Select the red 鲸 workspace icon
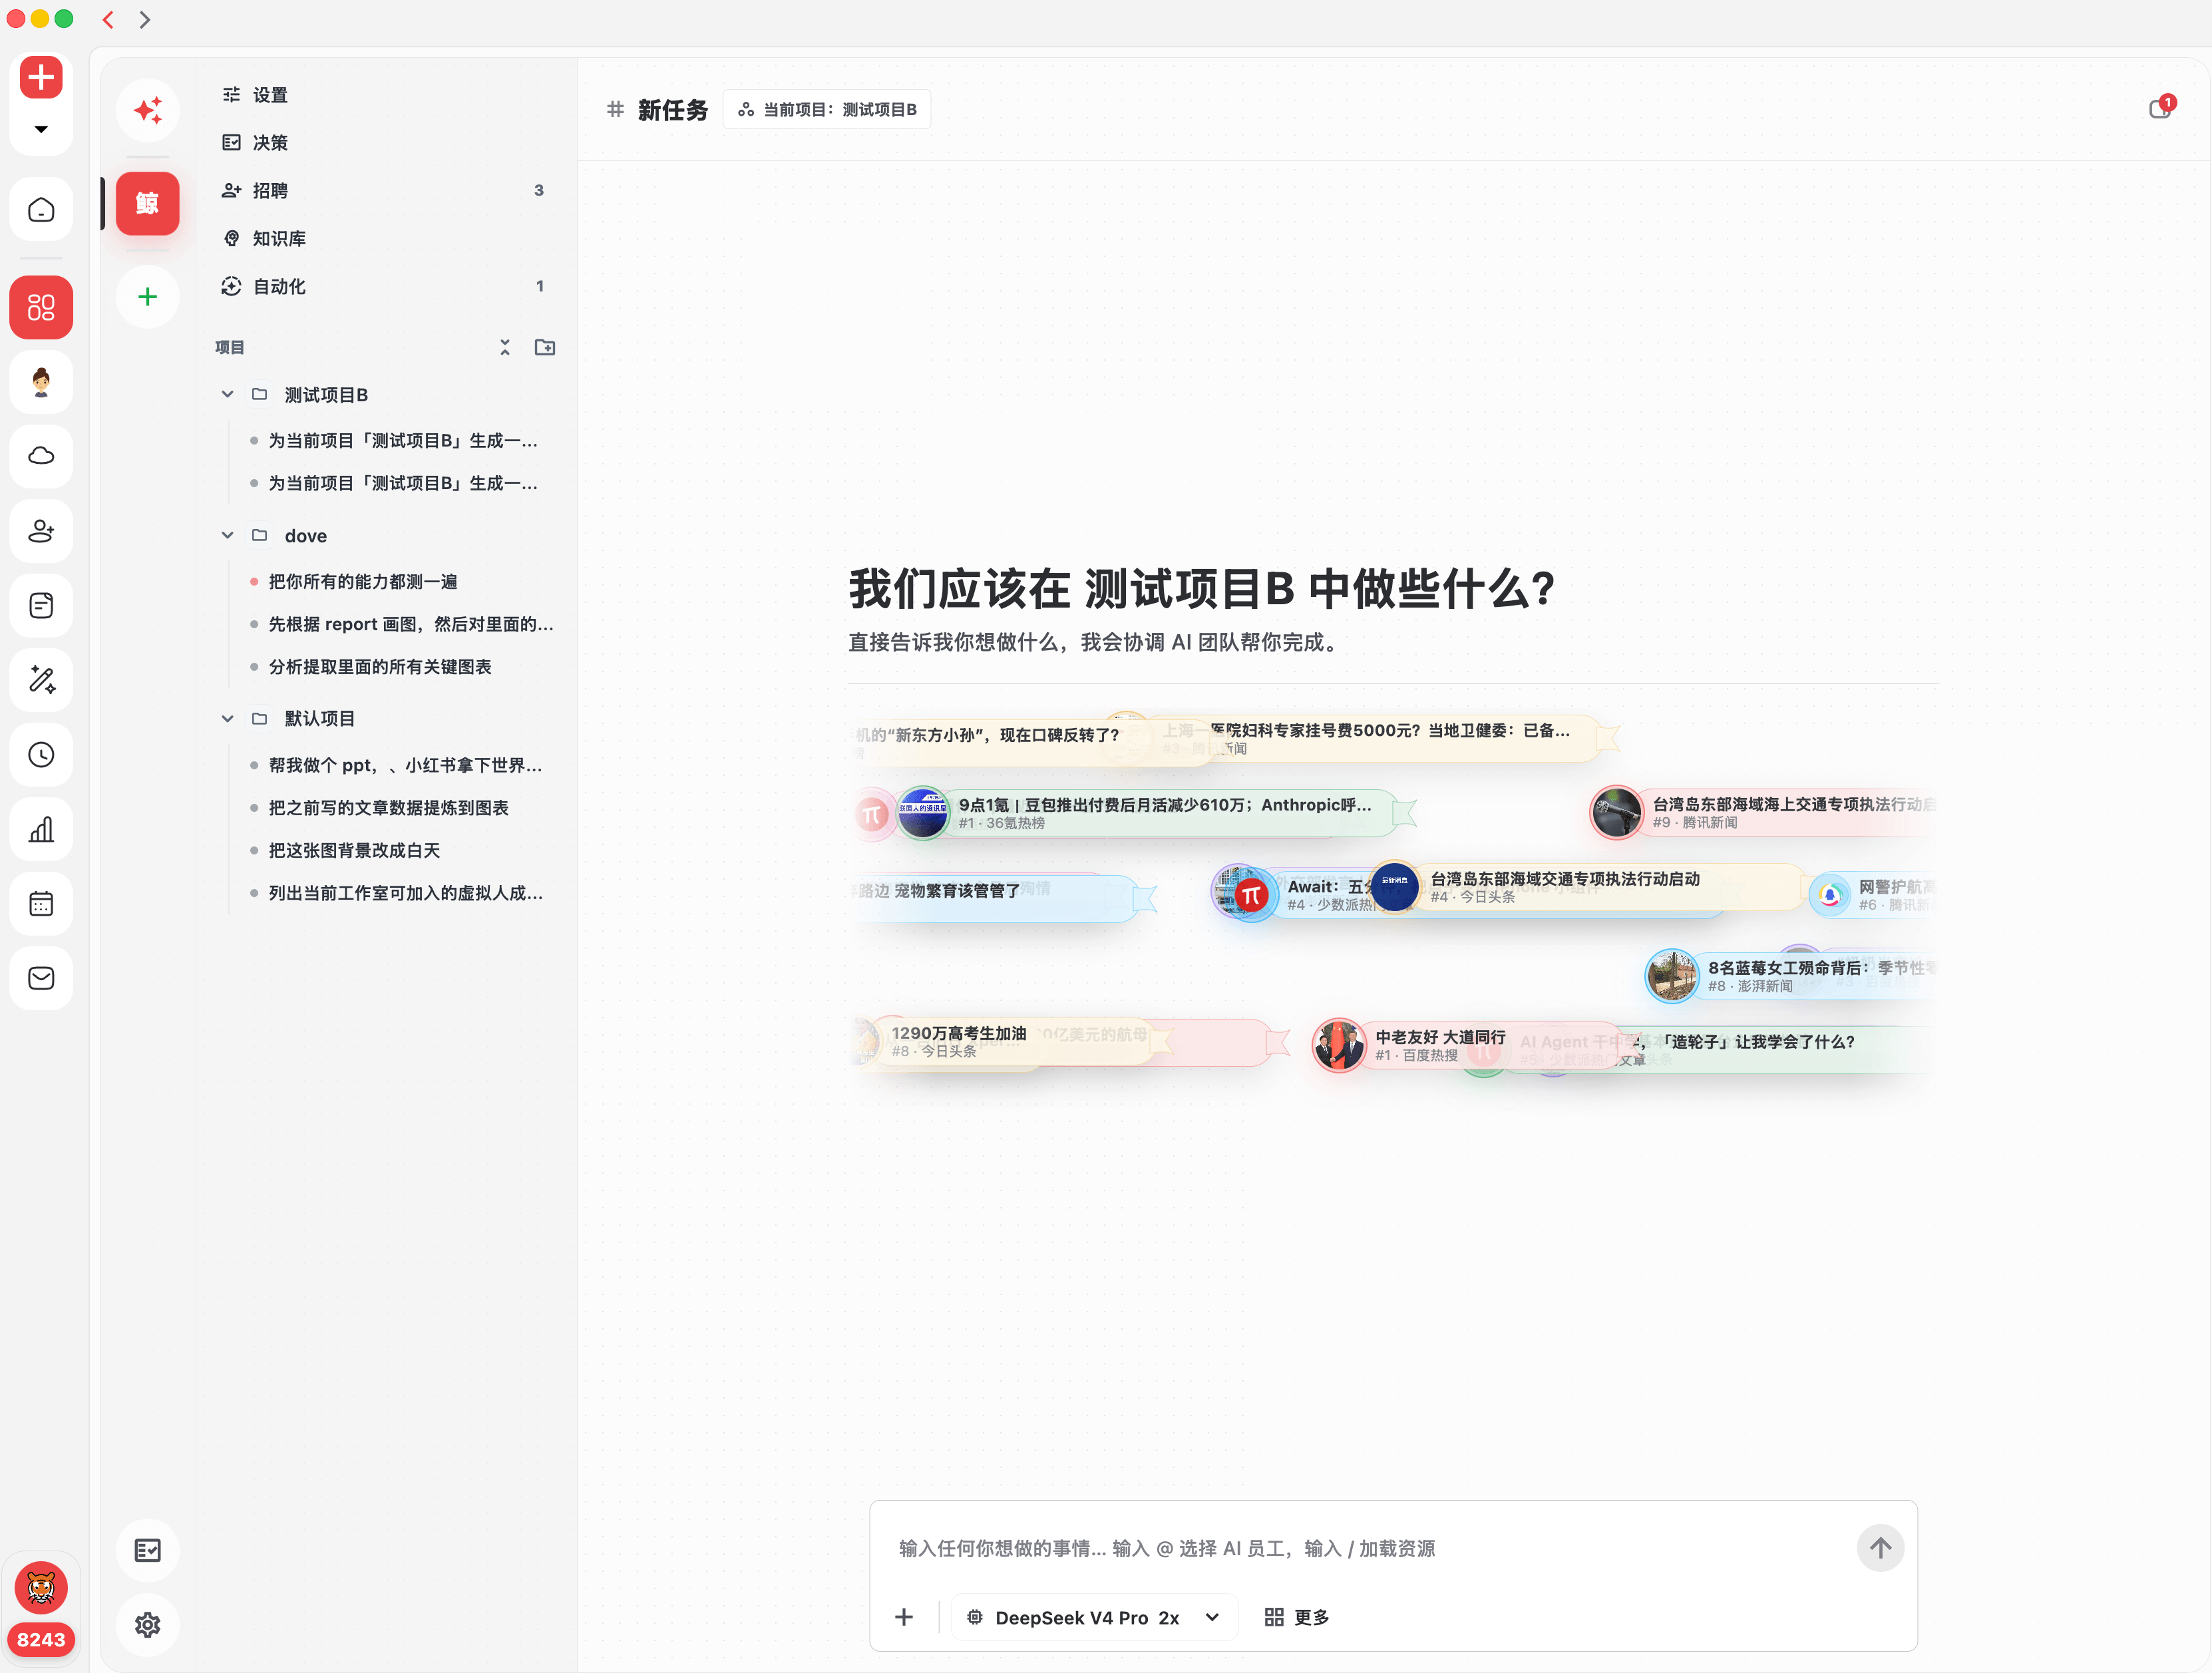Image resolution: width=2212 pixels, height=1673 pixels. (148, 203)
